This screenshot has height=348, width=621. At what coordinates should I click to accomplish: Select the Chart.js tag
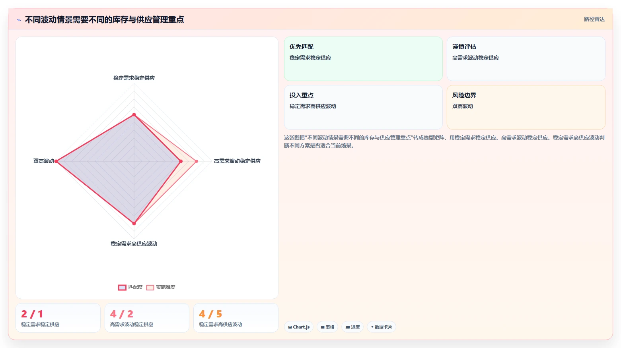click(x=299, y=327)
